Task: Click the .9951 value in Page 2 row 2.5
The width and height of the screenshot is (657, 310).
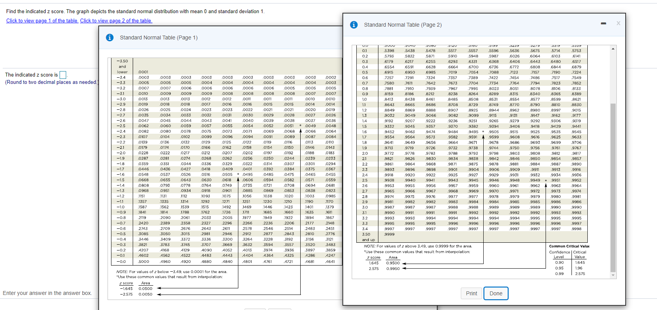Action: point(555,180)
